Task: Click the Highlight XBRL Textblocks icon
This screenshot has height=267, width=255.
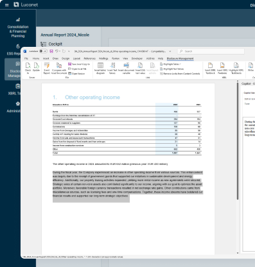Action: (x=236, y=68)
